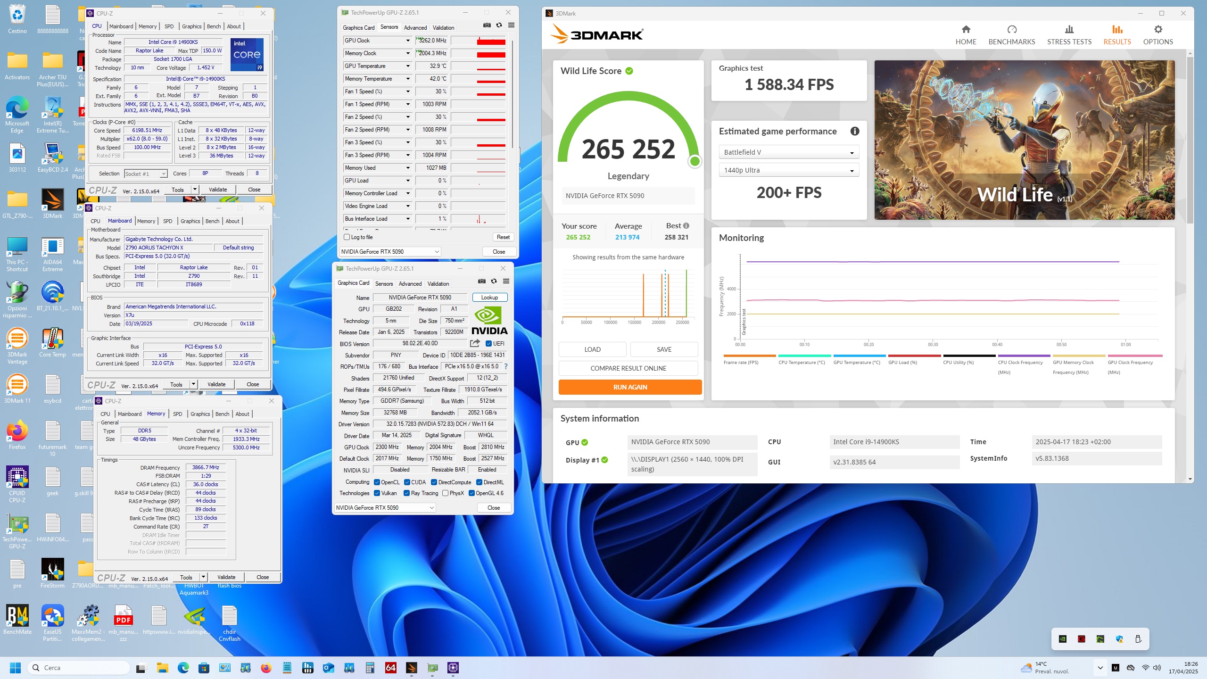The width and height of the screenshot is (1207, 679).
Task: Open BENCHMARKS section in 3DMark
Action: (1012, 35)
